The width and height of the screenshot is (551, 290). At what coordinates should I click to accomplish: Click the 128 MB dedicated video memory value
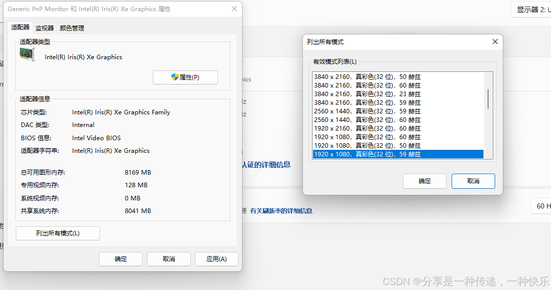(x=136, y=185)
